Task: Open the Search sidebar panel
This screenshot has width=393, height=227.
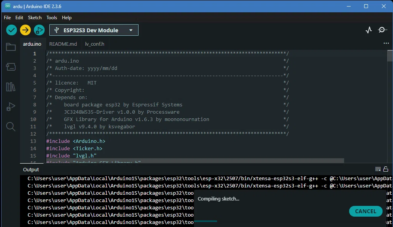Action: 11,127
